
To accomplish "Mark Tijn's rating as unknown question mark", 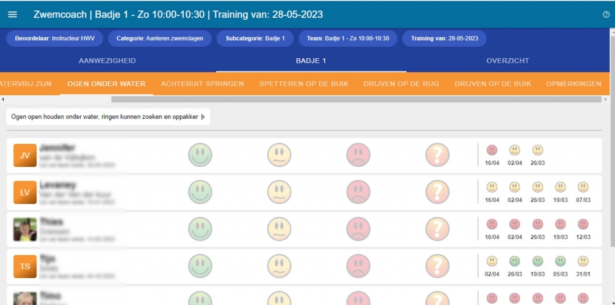I will pos(438,265).
